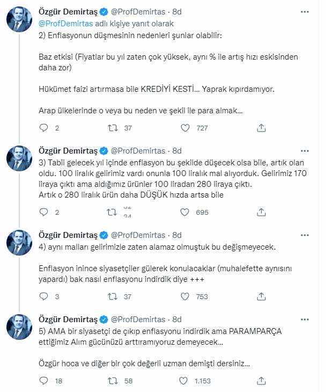
Task: Like the tweet with 727 likes
Action: point(185,128)
